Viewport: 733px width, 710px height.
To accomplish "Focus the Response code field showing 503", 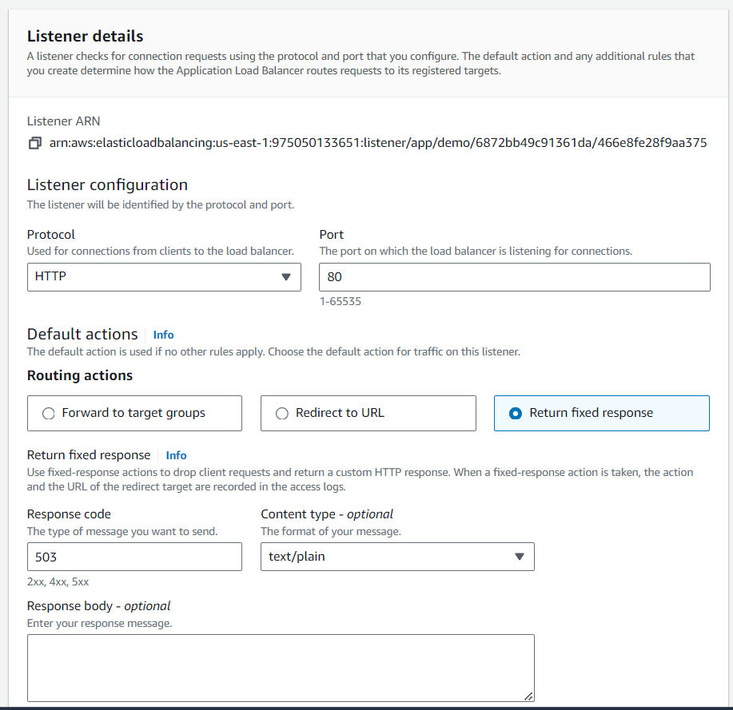I will click(x=134, y=557).
